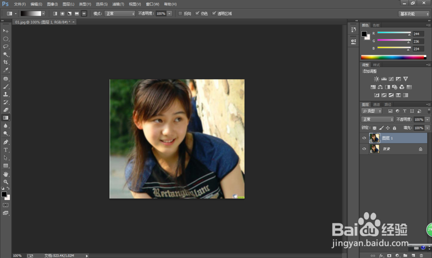Toggle lock image pixels
The height and width of the screenshot is (258, 432).
click(x=381, y=128)
